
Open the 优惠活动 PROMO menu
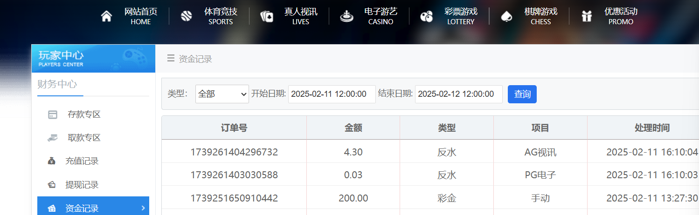pos(621,16)
